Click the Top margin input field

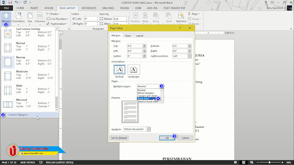[135, 46]
